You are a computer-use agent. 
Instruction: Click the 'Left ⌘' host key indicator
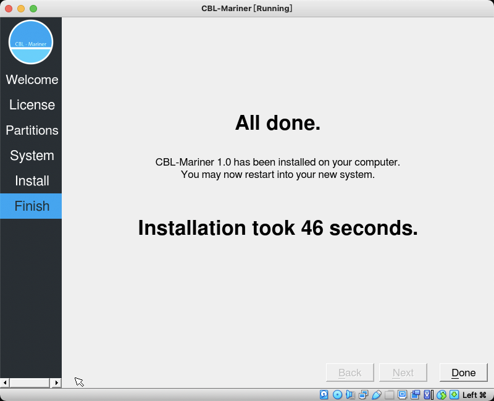click(x=474, y=395)
